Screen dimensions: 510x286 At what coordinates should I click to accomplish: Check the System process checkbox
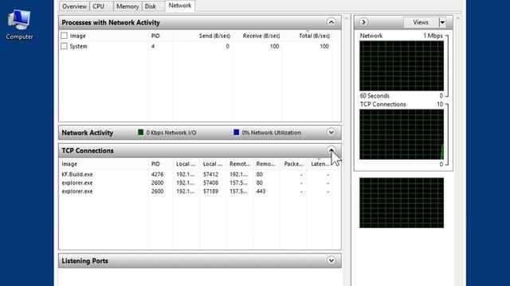64,46
